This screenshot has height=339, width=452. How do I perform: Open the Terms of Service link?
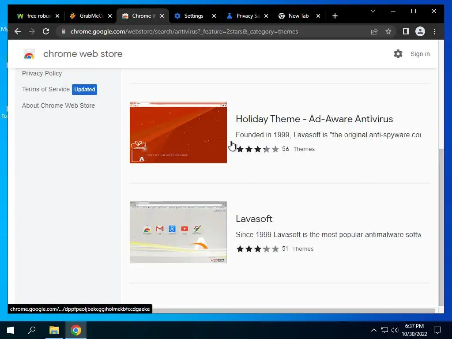coord(46,89)
